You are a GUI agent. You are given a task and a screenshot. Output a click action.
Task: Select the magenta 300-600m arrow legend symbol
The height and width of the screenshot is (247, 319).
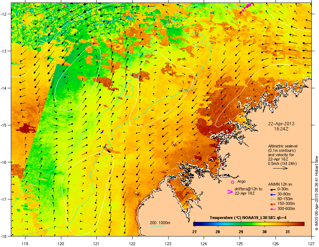273,209
